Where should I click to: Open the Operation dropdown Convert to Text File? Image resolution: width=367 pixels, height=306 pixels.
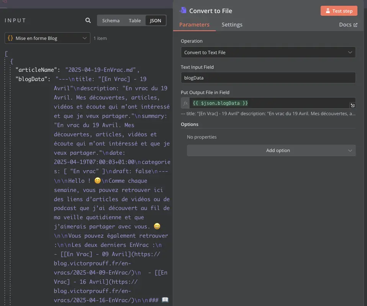(x=268, y=52)
